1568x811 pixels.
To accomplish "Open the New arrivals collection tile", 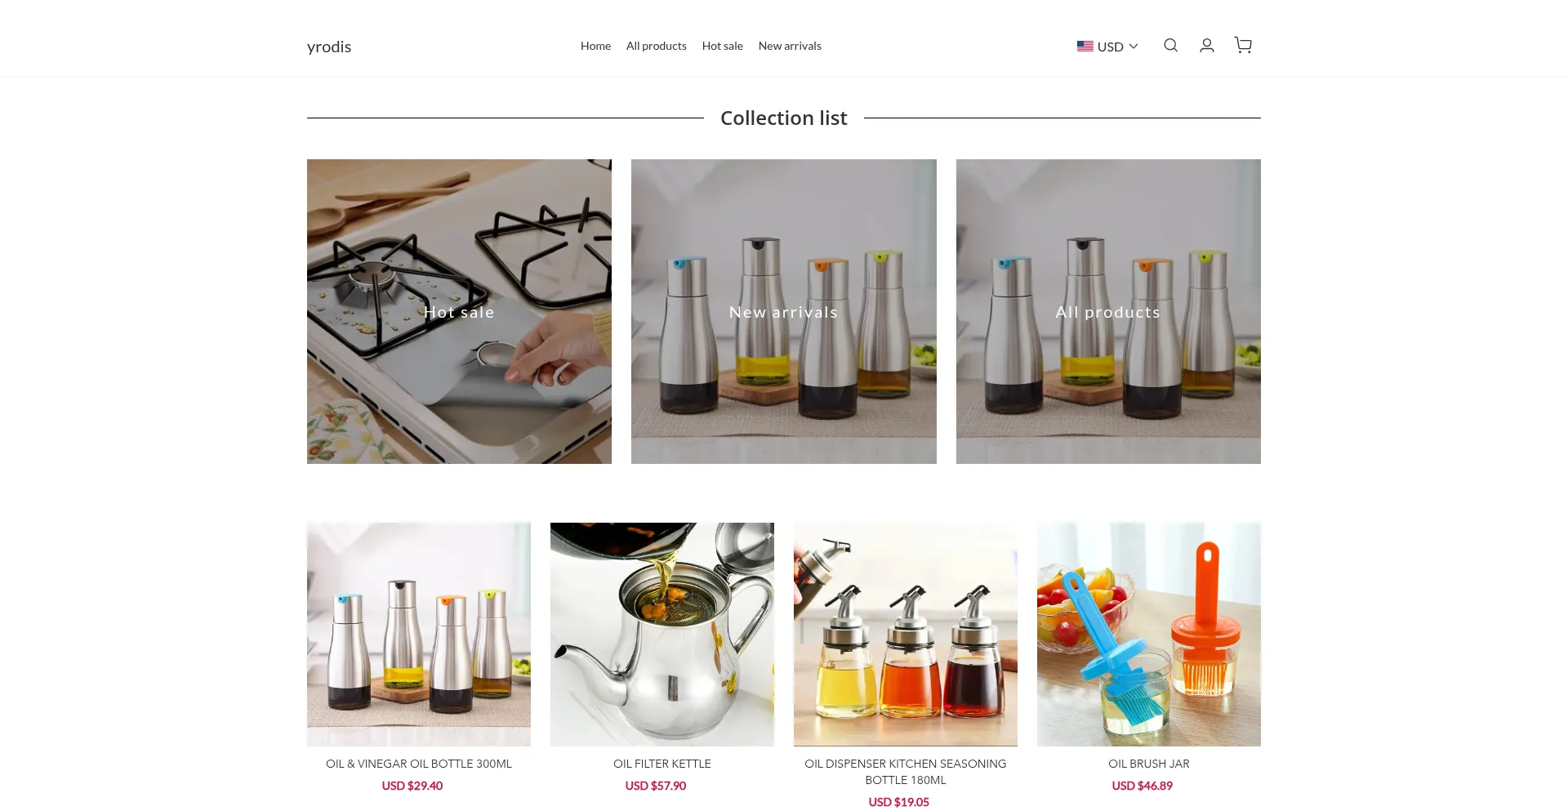I will coord(783,311).
